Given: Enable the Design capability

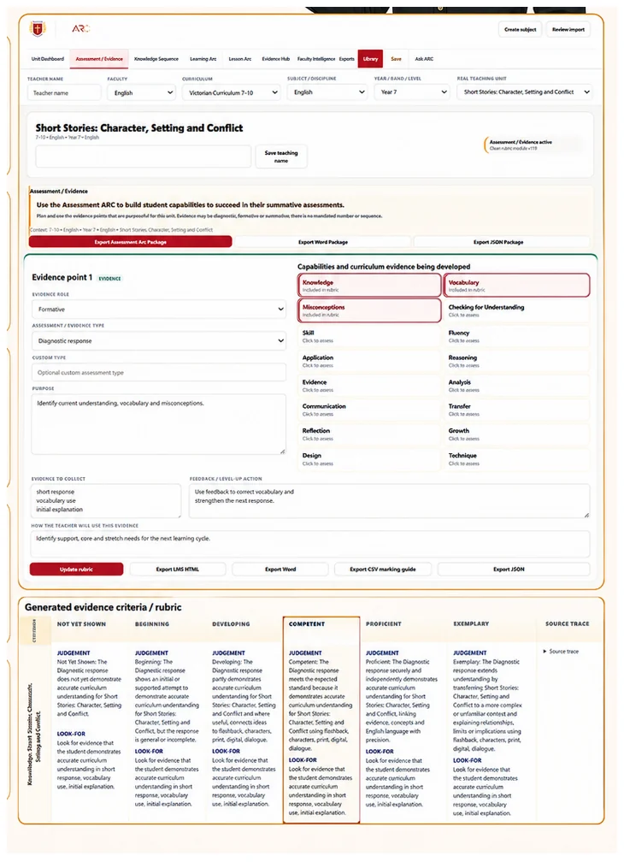Looking at the screenshot, I should pos(369,459).
